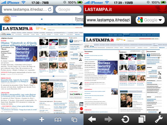This screenshot has width=167, height=125.
Task: Open the two smartphones thumbnail in Safari page
Action: click(x=63, y=54)
